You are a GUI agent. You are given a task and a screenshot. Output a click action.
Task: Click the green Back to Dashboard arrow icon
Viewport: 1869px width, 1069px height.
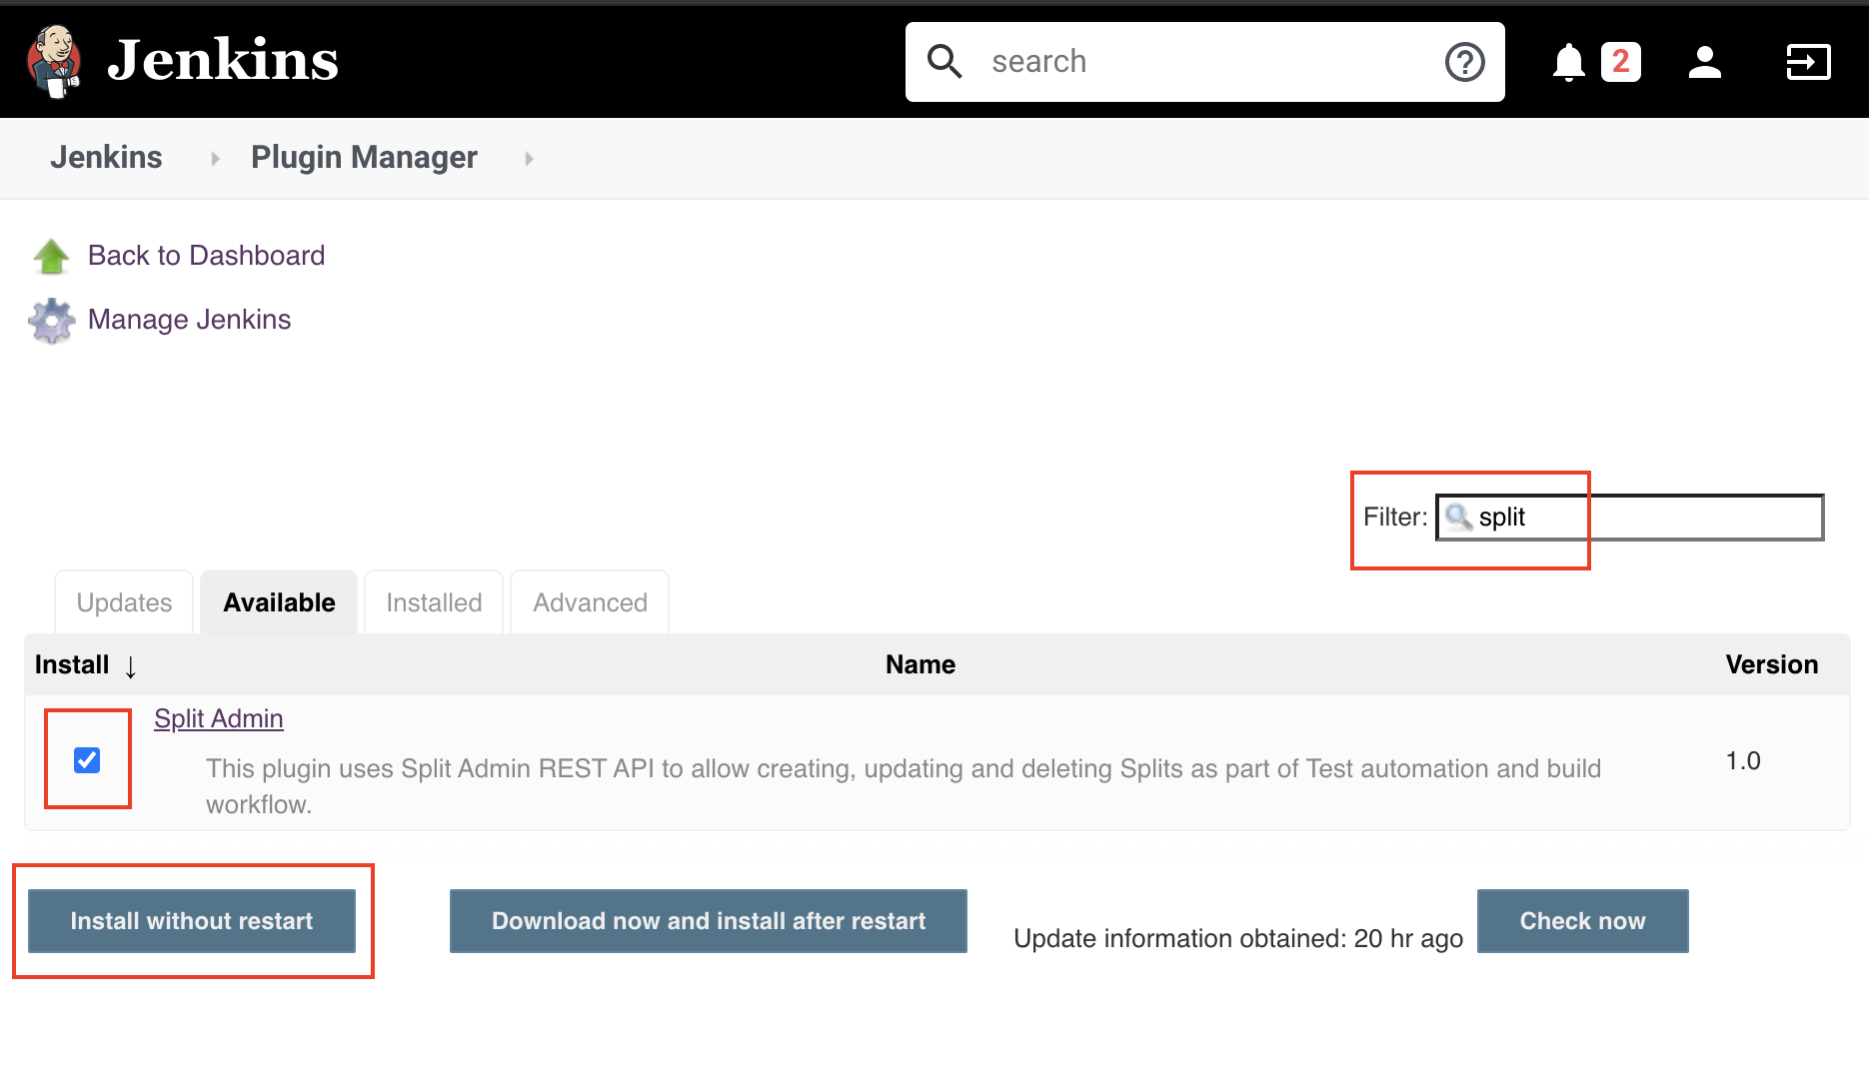[x=51, y=257]
